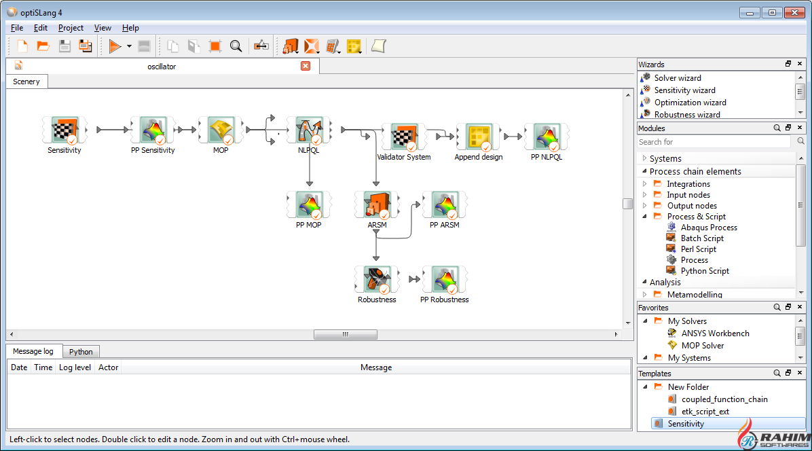Select the Sensitivity node in scenery
Image resolution: width=812 pixels, height=451 pixels.
click(x=64, y=130)
